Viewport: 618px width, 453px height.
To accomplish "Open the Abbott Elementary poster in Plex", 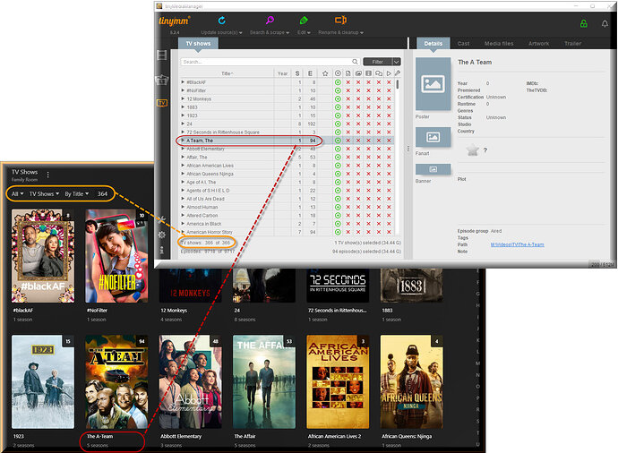I will (x=191, y=381).
